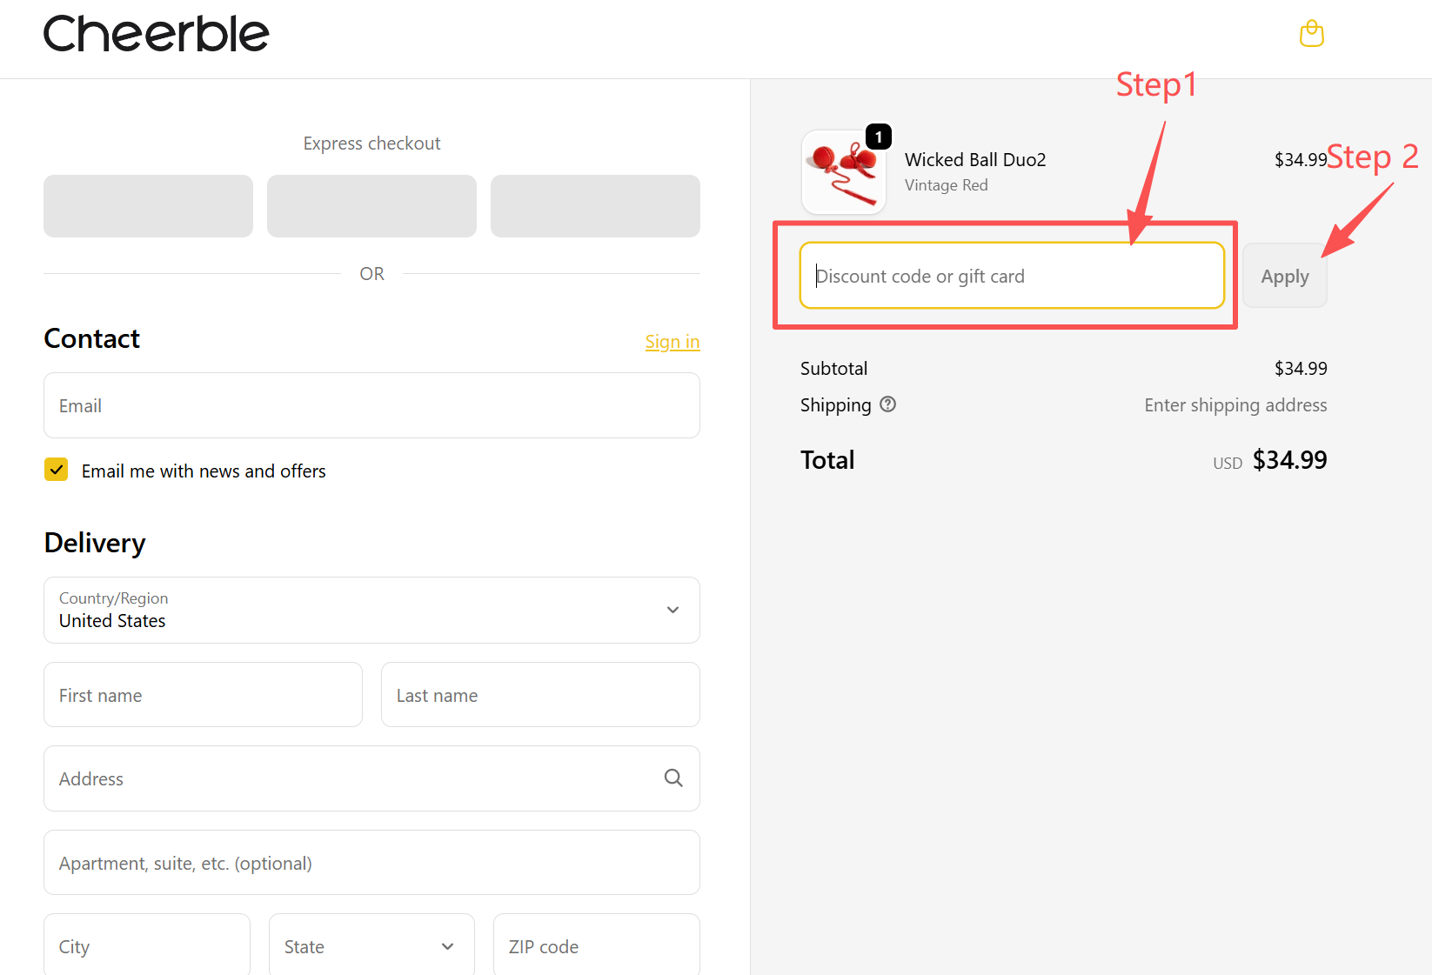Select the First name field
This screenshot has height=975, width=1432.
click(x=203, y=695)
